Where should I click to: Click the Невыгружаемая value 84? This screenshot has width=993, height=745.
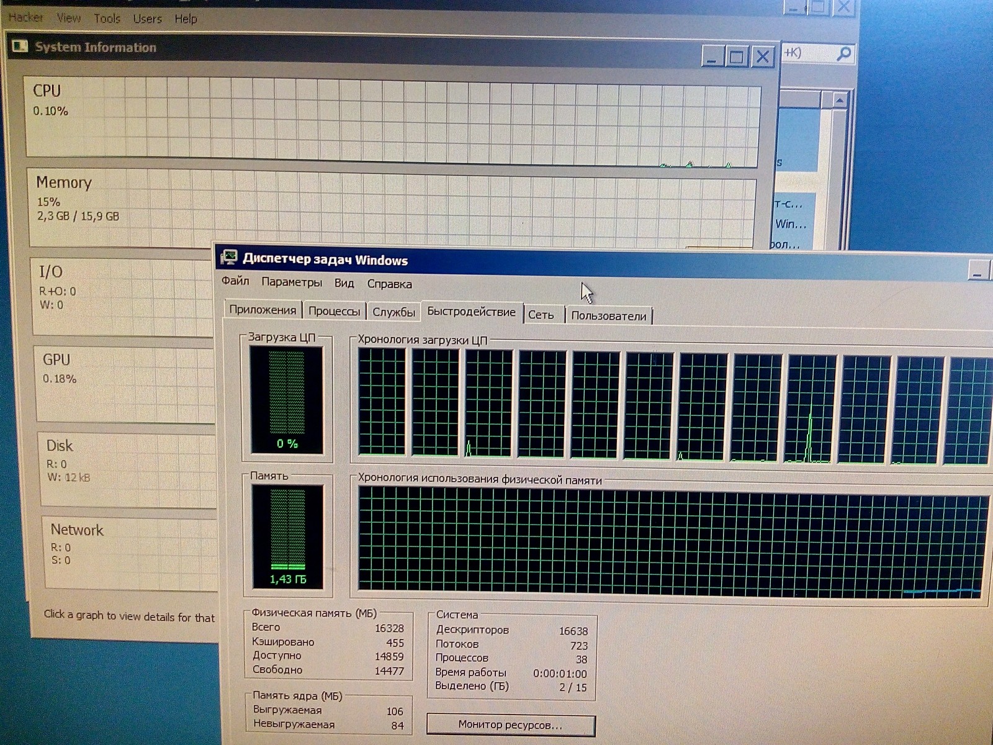(x=397, y=726)
